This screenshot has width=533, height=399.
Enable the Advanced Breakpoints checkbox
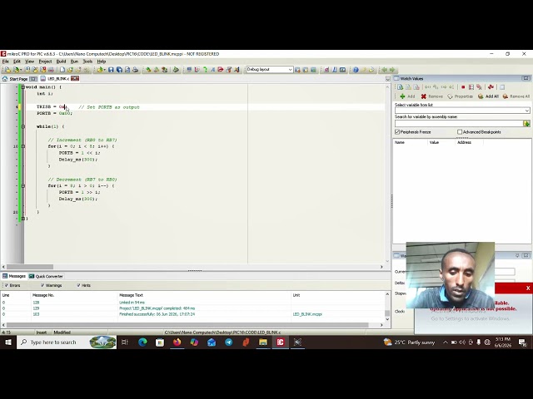pos(460,131)
